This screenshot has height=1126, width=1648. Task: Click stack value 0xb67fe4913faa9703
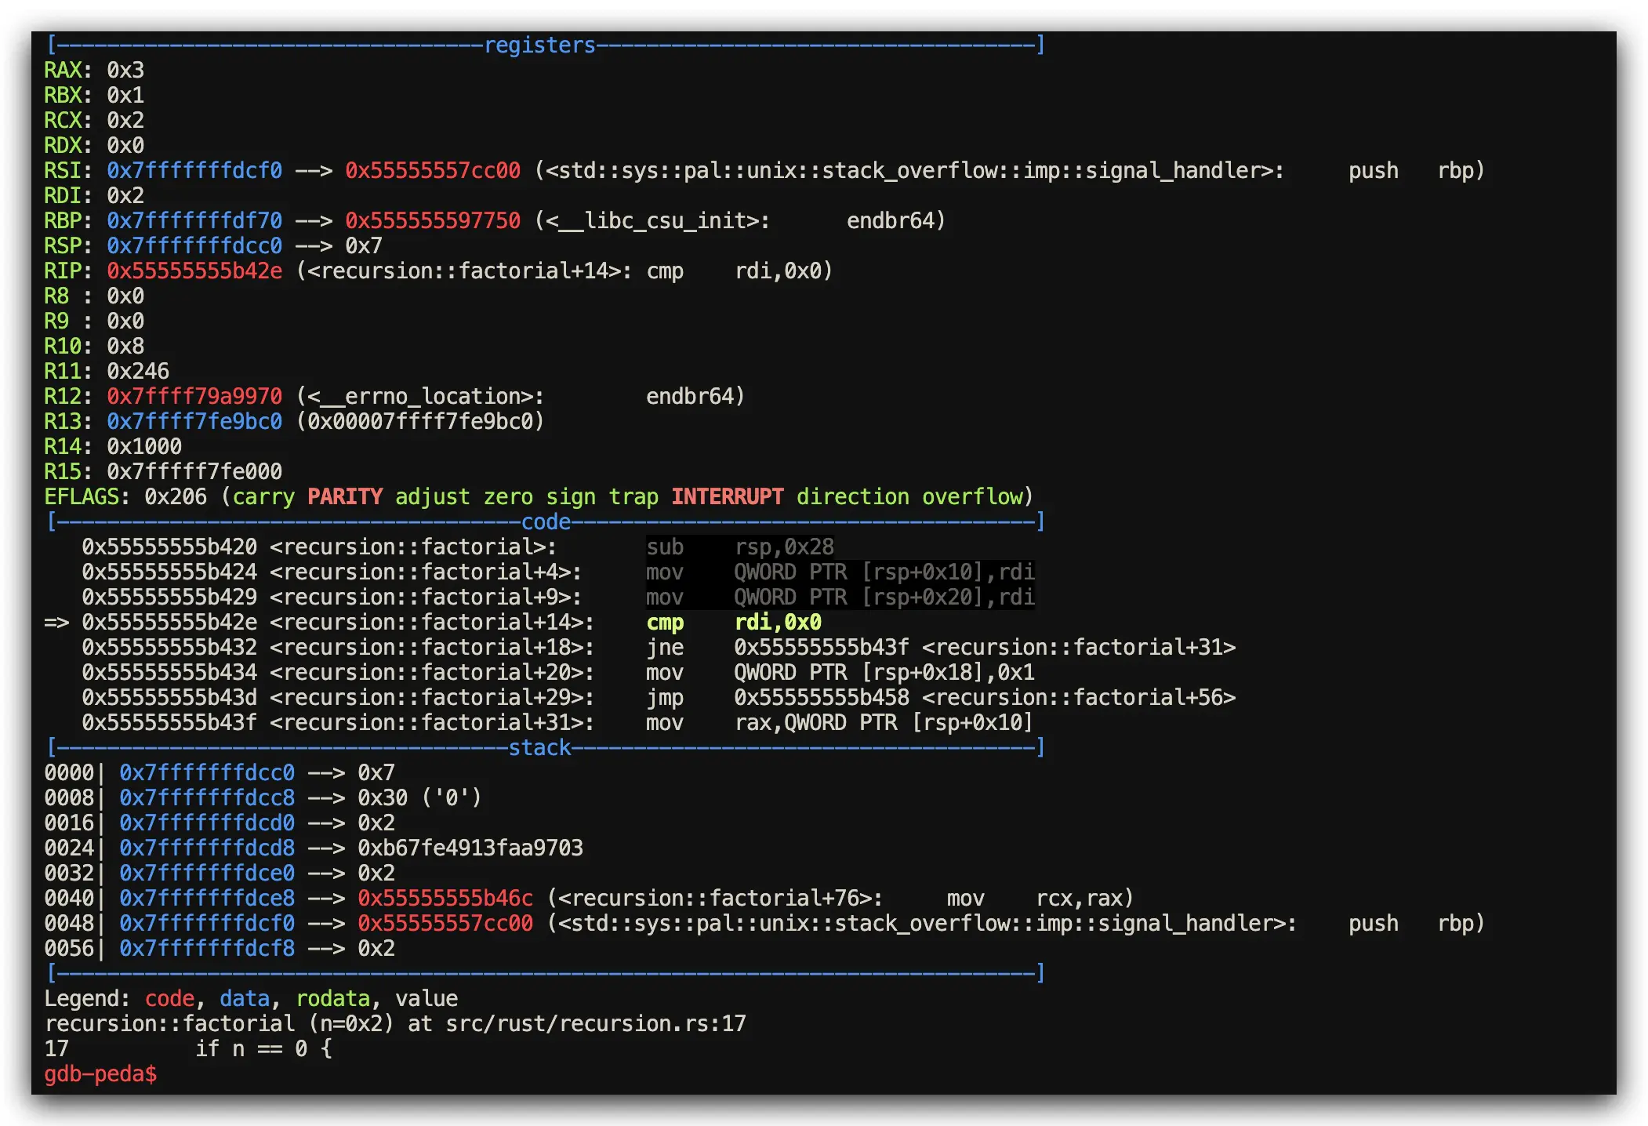(470, 848)
